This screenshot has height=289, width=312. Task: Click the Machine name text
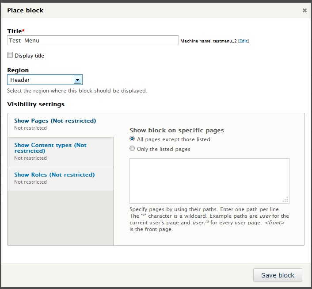pos(208,41)
